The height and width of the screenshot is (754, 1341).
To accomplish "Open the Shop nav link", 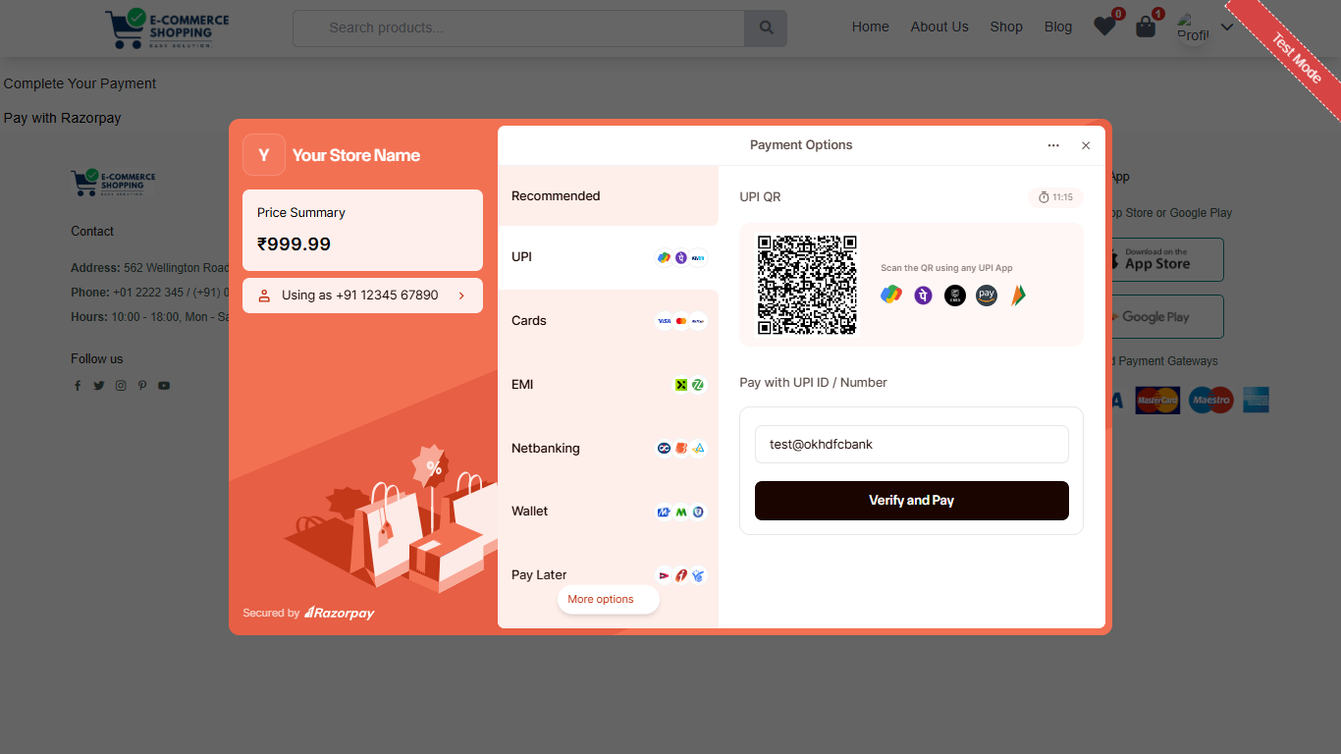I will [1006, 27].
